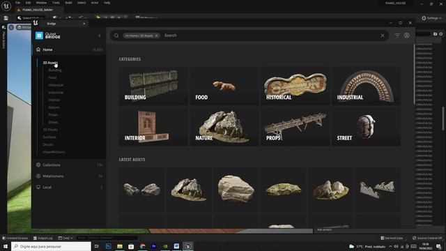Viewport: 446px width, 251px height.
Task: Open Word from the taskbar
Action: pyautogui.click(x=176, y=246)
